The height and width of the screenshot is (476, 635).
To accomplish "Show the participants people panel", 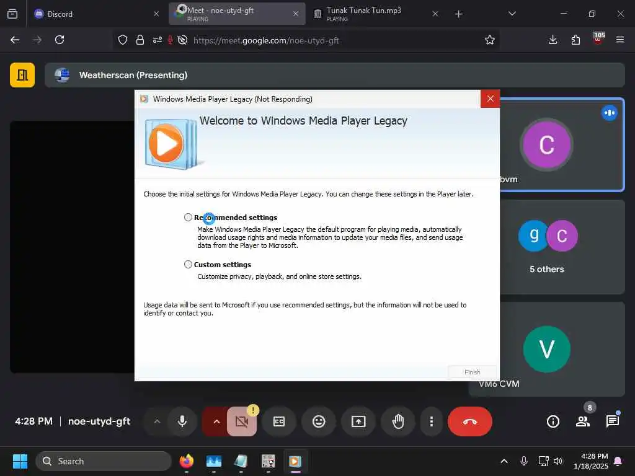I will click(x=583, y=421).
